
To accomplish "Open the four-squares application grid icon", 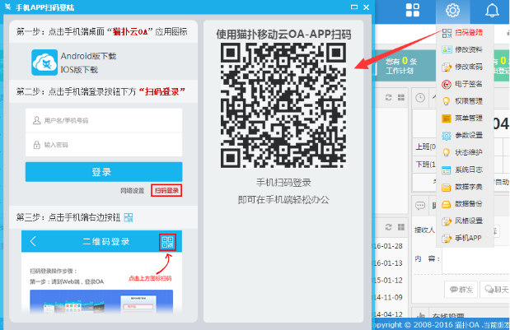I will tap(412, 11).
